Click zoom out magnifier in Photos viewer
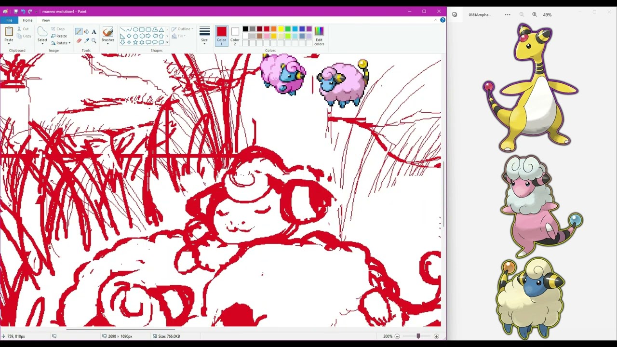The width and height of the screenshot is (617, 347). pos(522,14)
